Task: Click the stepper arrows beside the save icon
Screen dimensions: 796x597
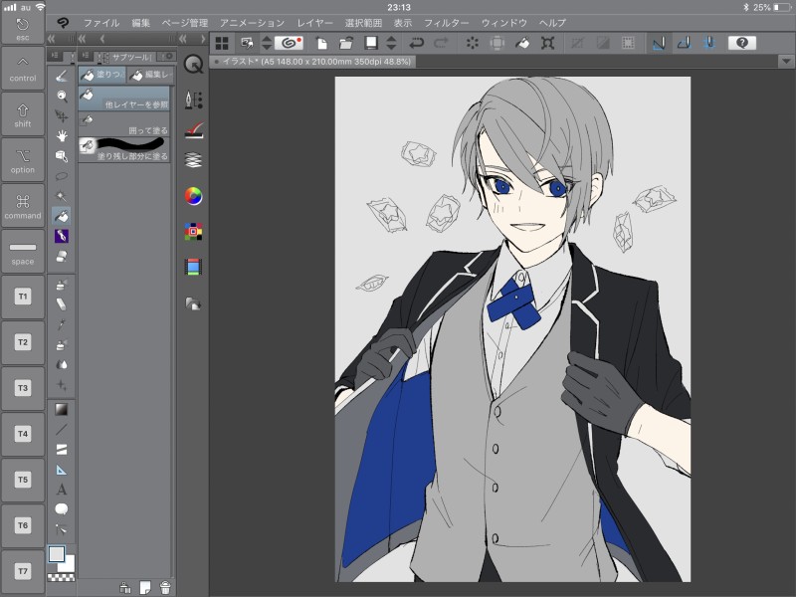Action: (391, 43)
